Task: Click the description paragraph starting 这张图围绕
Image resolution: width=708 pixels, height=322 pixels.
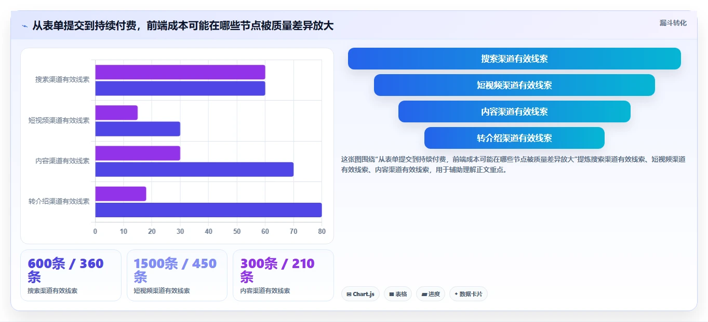Action: point(513,164)
